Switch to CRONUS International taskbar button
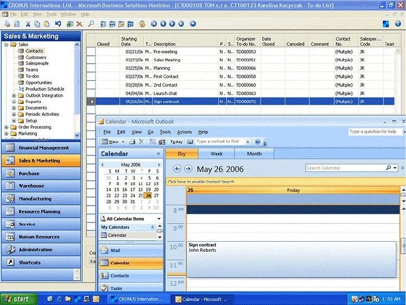The height and width of the screenshot is (305, 406). (138, 299)
